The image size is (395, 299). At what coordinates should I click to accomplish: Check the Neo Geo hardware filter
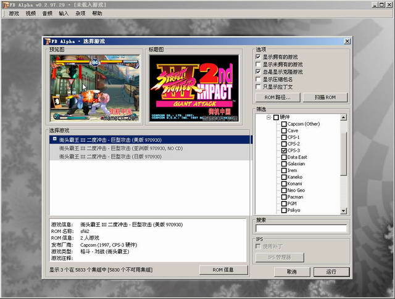coord(284,190)
